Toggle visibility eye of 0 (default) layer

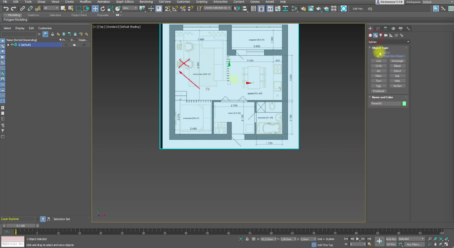[12, 45]
